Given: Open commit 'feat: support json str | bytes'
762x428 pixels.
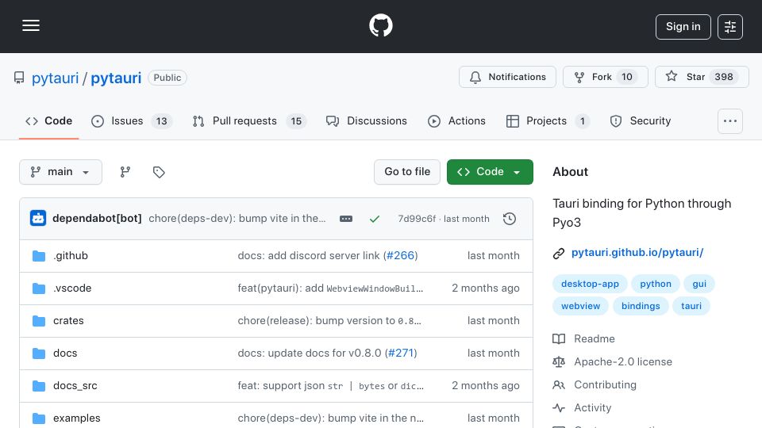Looking at the screenshot, I should point(330,386).
